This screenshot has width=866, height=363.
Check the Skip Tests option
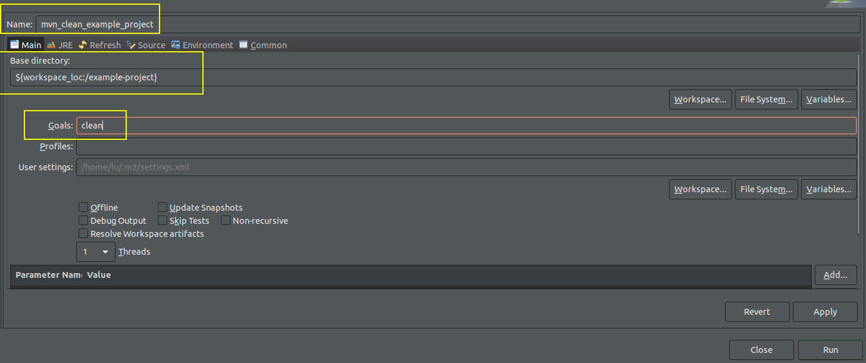pos(162,221)
